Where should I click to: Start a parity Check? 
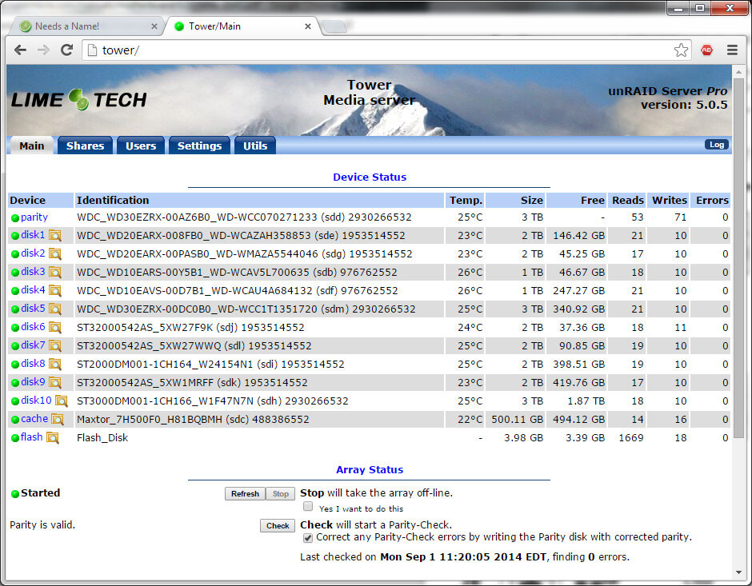[278, 525]
